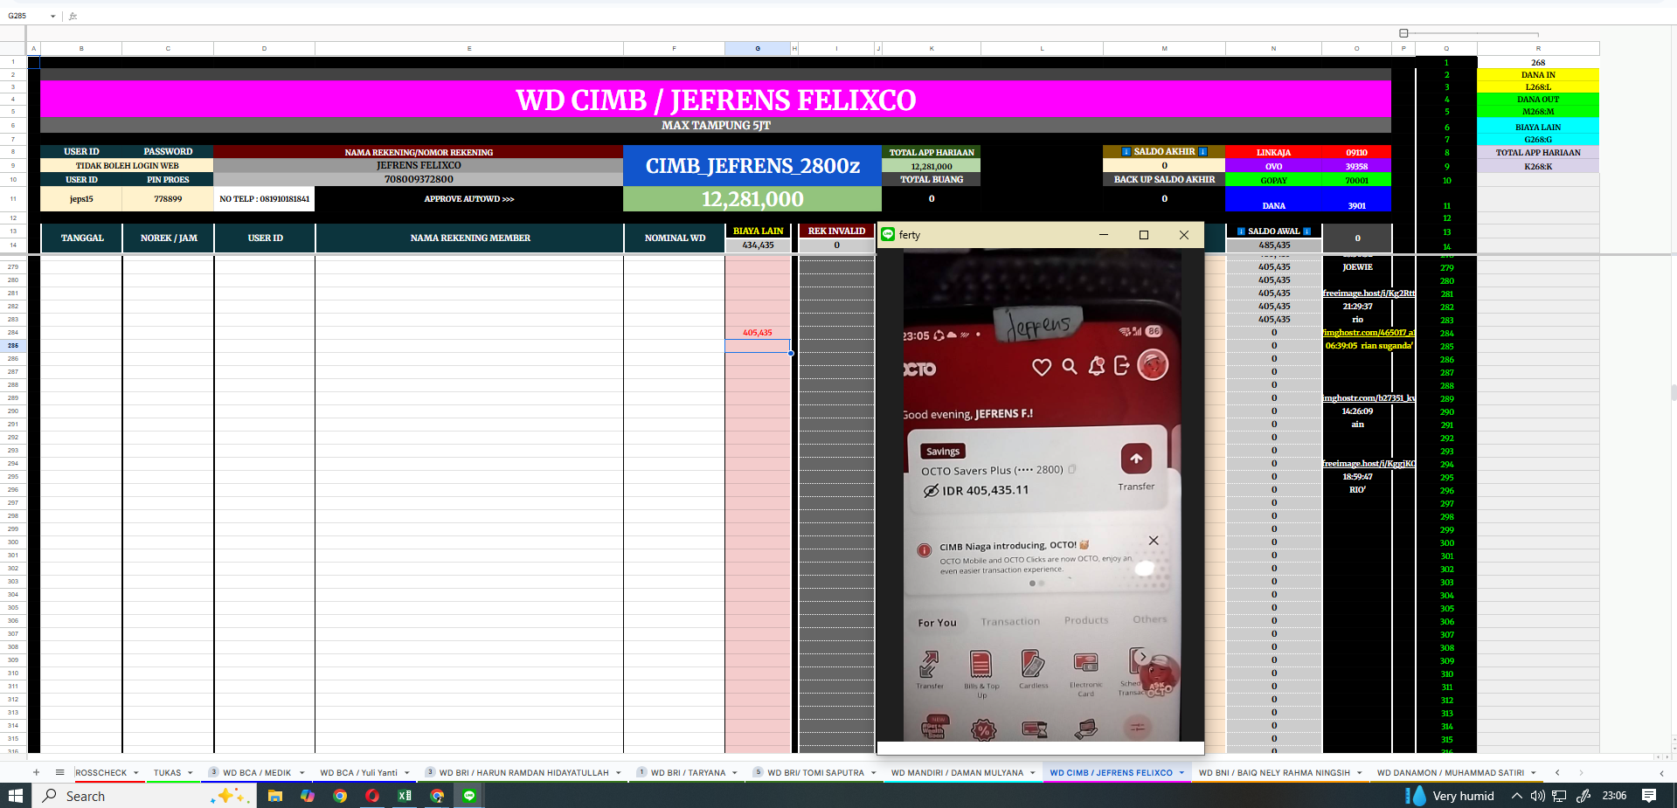Open the freeimage.host link in row 281
Screen dimensions: 1677x808
(x=1369, y=294)
